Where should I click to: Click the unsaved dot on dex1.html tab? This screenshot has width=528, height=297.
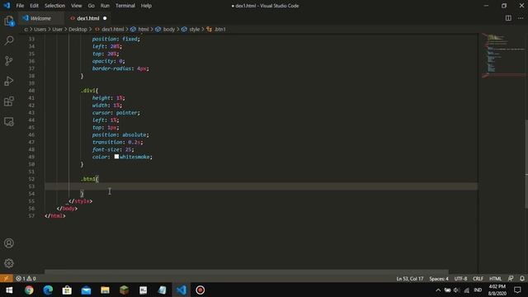coord(105,18)
